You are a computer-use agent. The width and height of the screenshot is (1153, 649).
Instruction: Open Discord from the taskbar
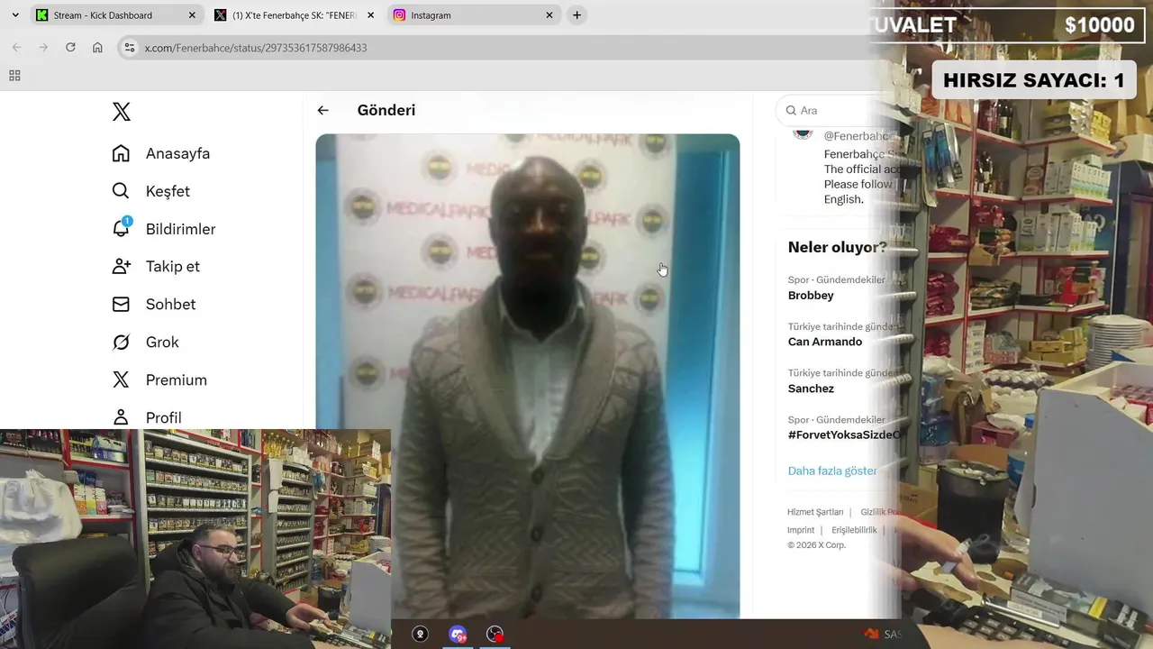click(x=458, y=635)
